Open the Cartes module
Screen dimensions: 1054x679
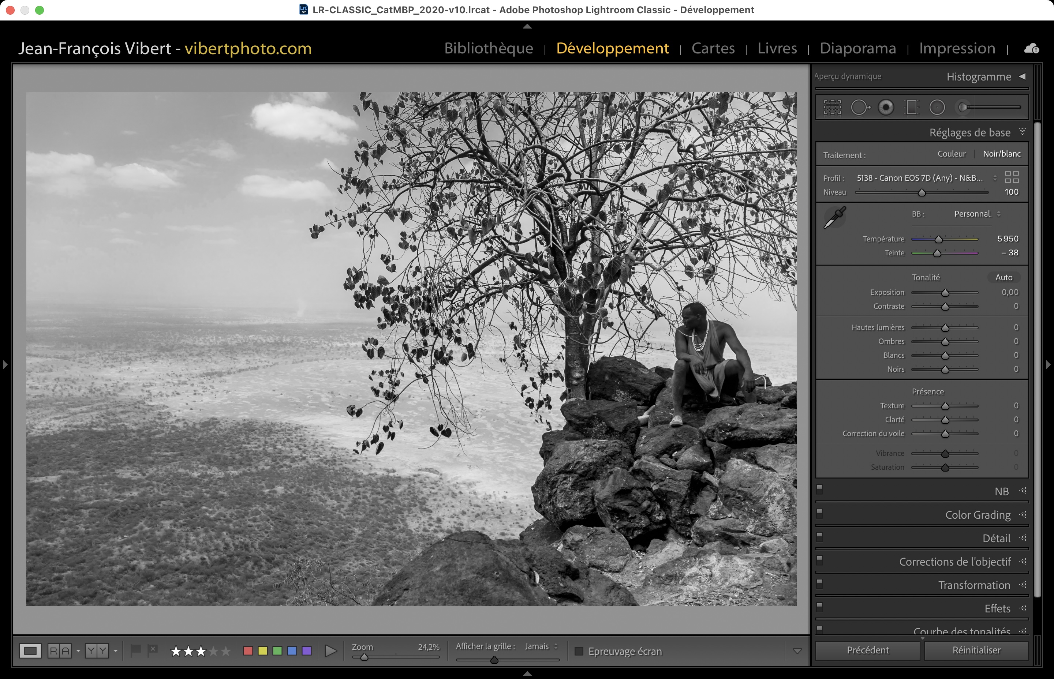(713, 48)
